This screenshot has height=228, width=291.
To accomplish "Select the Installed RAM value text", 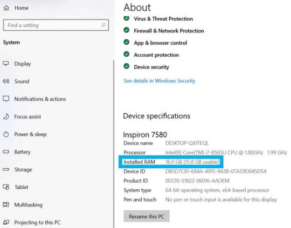I will pyautogui.click(x=192, y=162).
